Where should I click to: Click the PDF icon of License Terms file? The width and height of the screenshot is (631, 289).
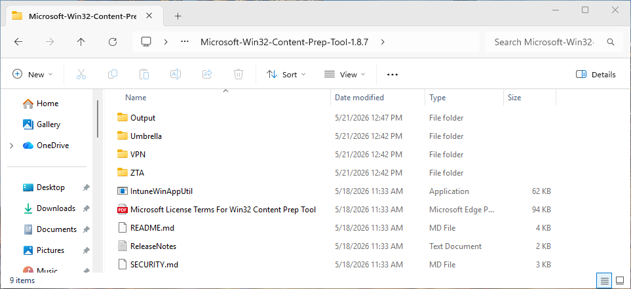tap(122, 210)
